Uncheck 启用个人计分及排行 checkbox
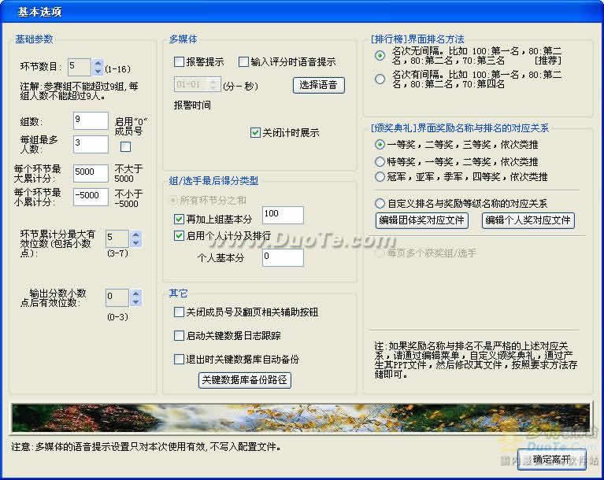This screenshot has height=480, width=604. [x=179, y=235]
